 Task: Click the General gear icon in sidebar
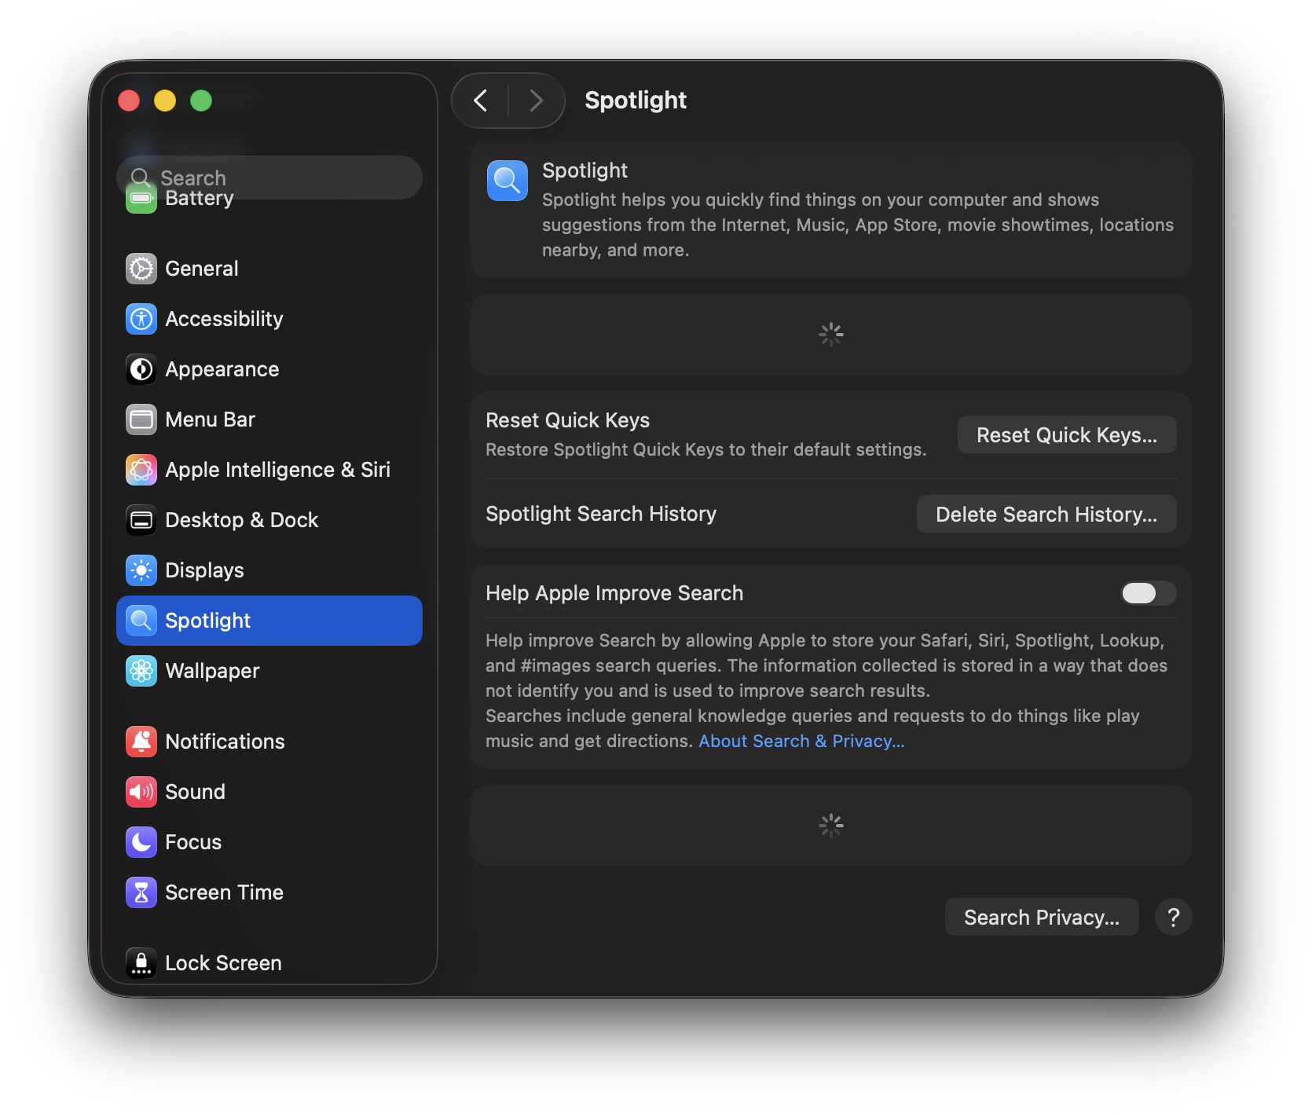[x=141, y=269]
